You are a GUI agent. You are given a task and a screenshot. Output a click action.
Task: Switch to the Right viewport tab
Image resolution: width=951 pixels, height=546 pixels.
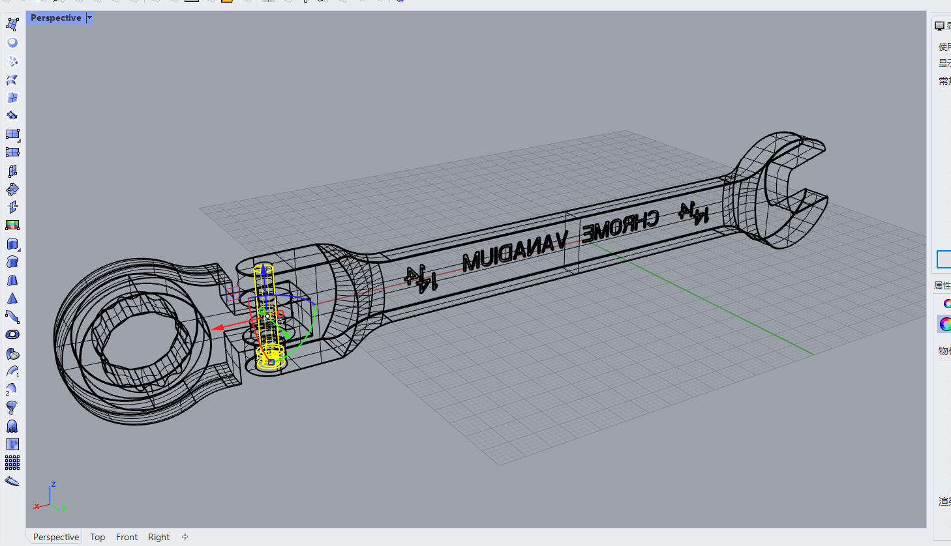[x=158, y=537]
